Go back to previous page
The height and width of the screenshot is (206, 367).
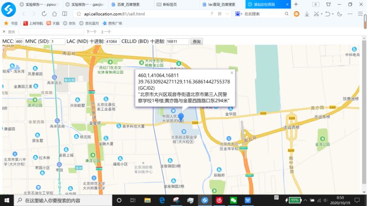pos(23,14)
